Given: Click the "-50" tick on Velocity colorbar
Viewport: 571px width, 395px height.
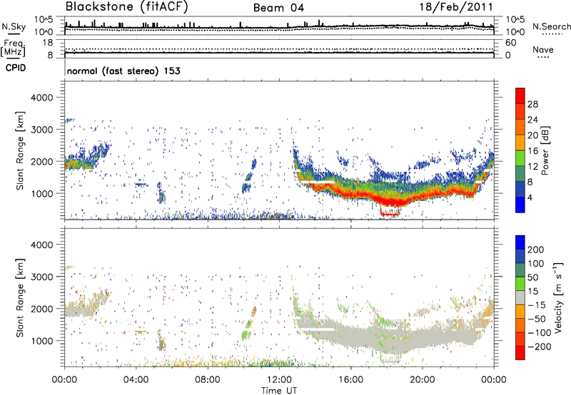Looking at the screenshot, I should pos(537,319).
